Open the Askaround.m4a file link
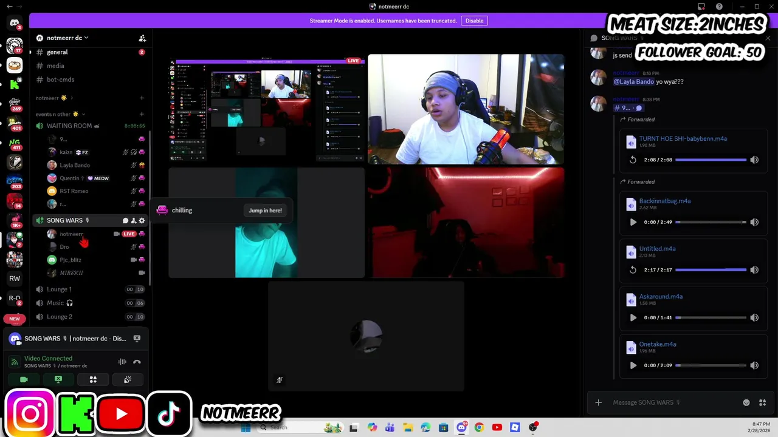Screen dimensions: 778x437 [x=661, y=296]
